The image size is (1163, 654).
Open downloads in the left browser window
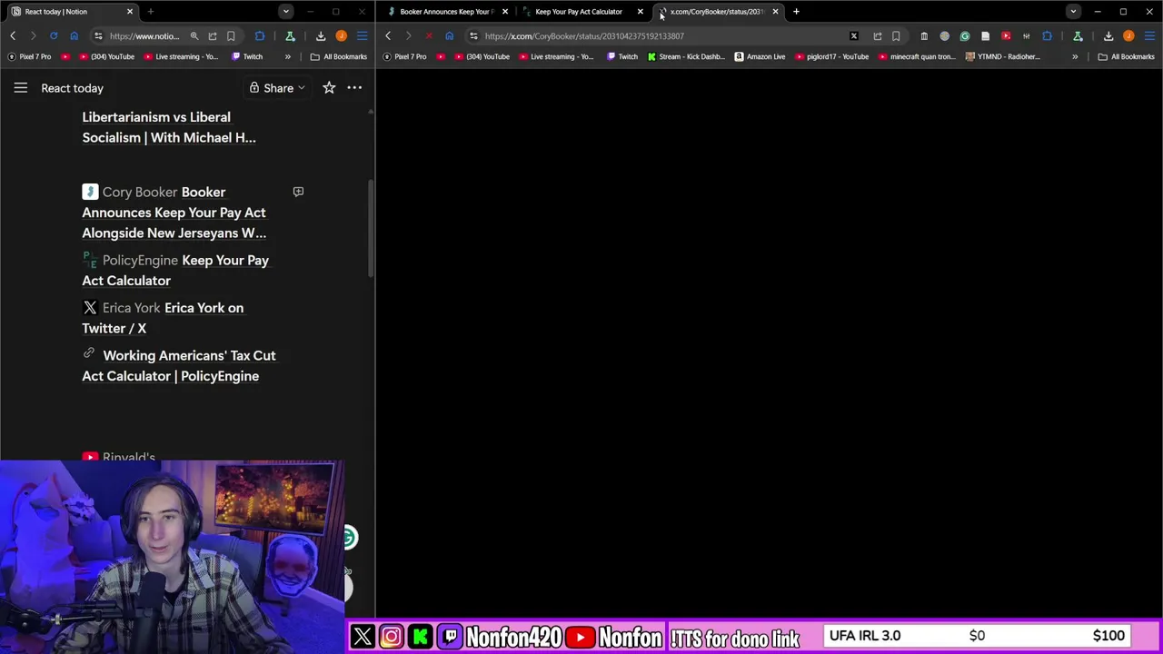coord(321,36)
